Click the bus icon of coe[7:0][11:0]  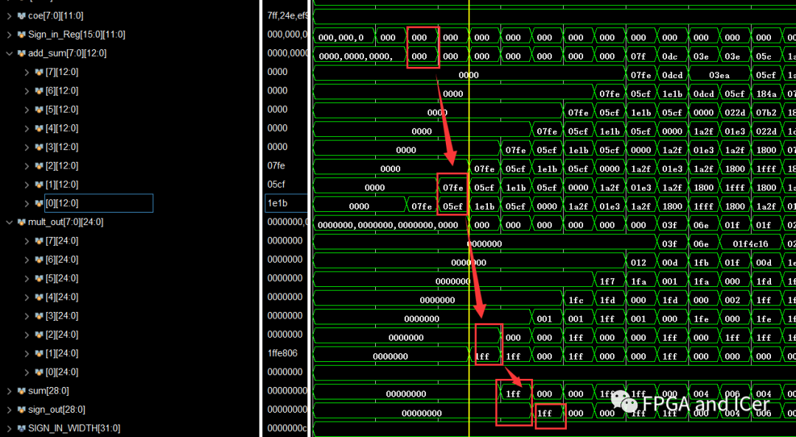point(21,15)
